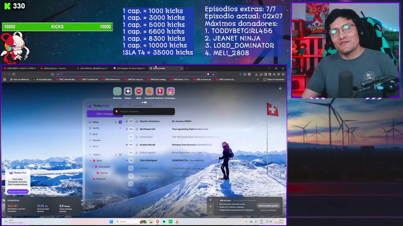This screenshot has width=403, height=226.
Task: Show more bookmarks with the overflow chevron
Action: (258, 79)
